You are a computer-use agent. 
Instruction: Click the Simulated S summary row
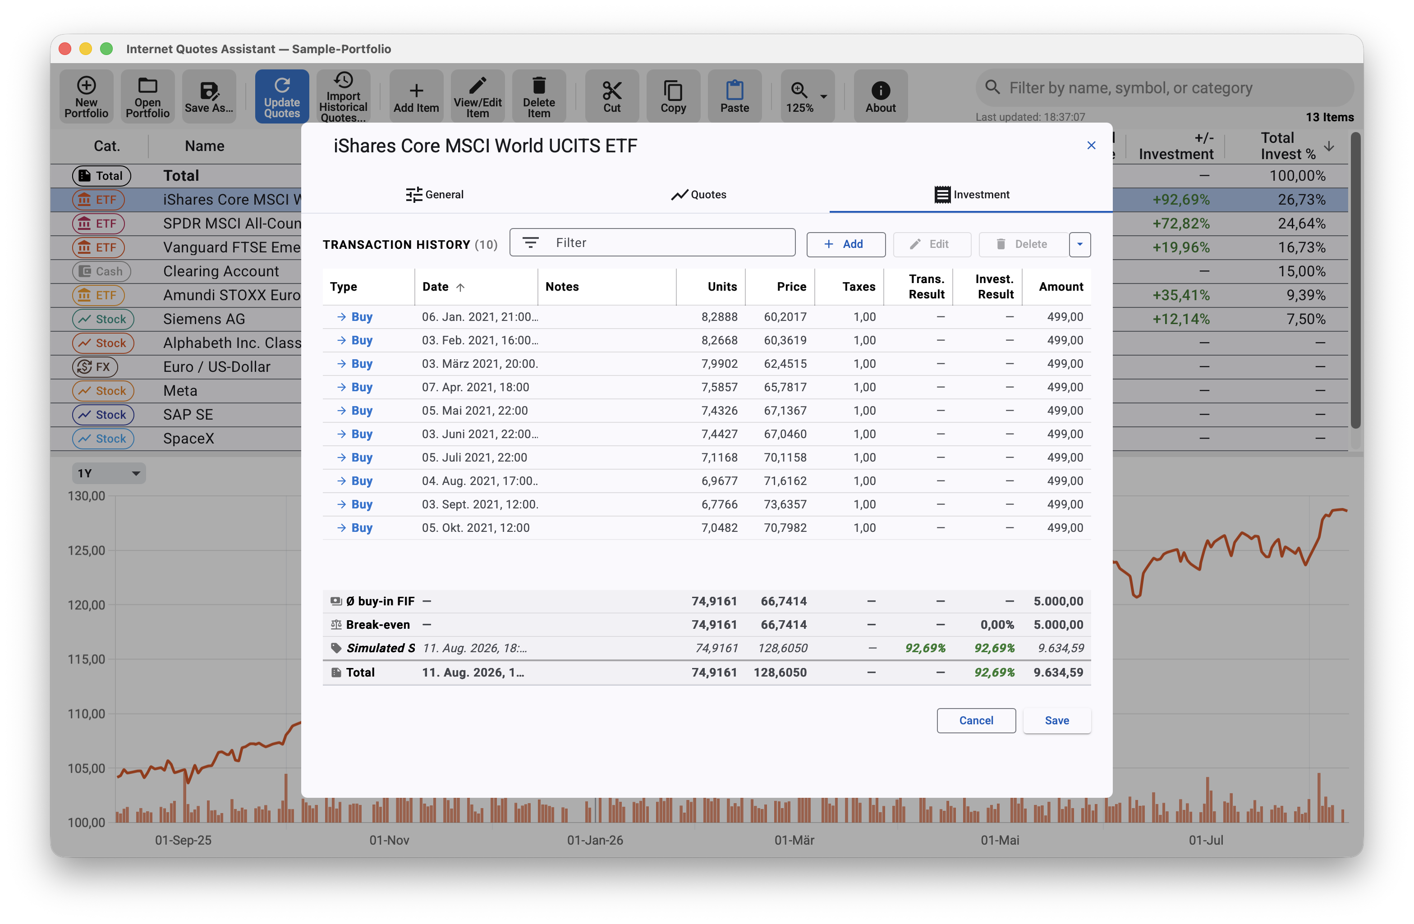point(707,649)
